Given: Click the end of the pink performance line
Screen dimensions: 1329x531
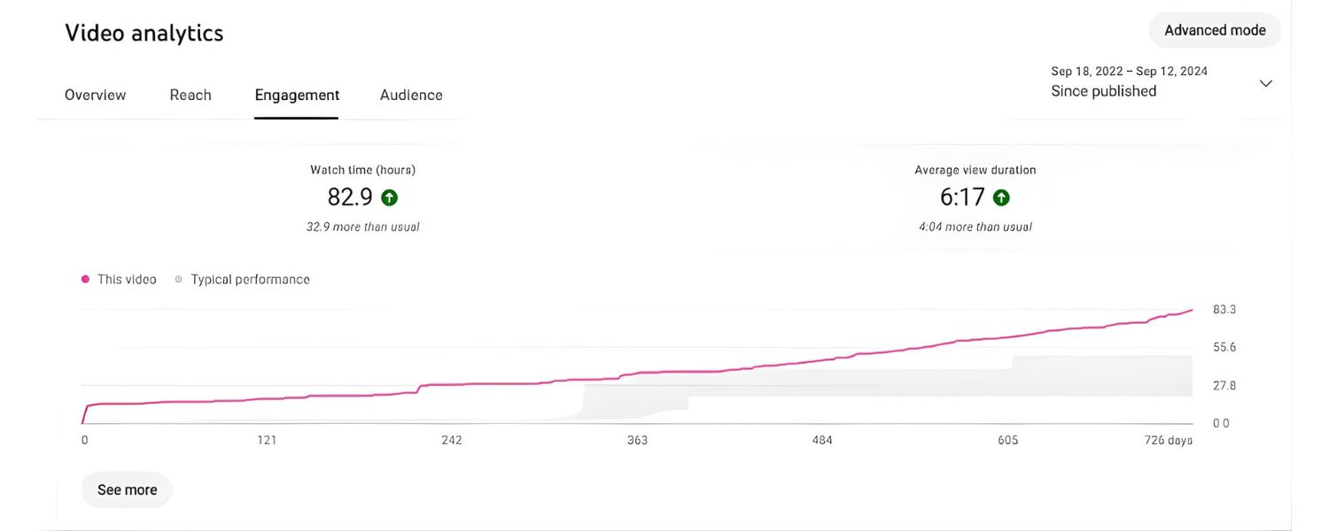Looking at the screenshot, I should [x=1191, y=311].
